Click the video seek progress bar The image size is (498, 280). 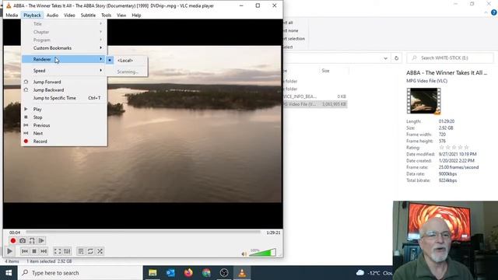pos(143,233)
